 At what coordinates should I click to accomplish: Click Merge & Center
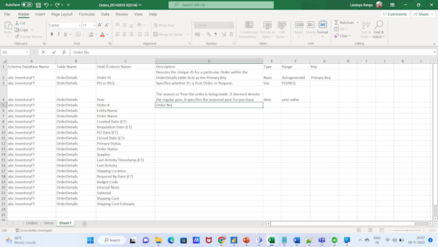click(169, 34)
